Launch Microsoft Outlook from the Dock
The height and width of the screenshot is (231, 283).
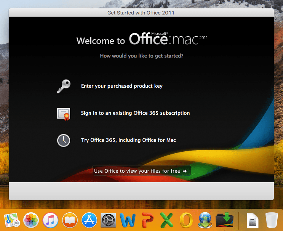coord(186,220)
